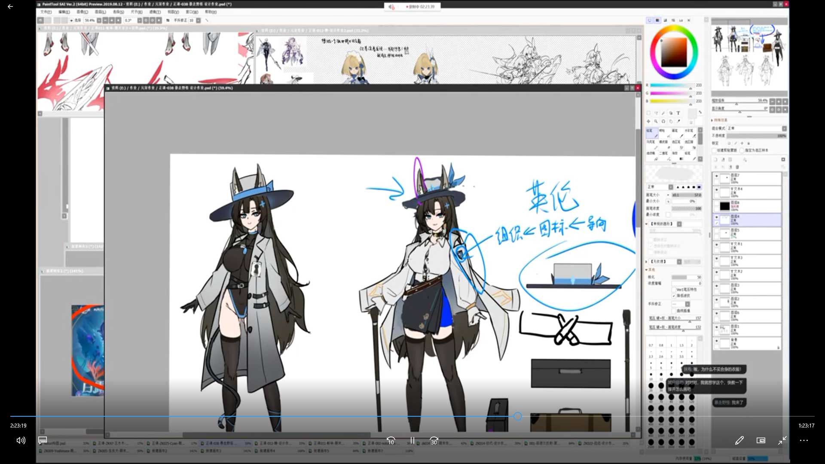Click the RGB slider panel toggle icon
Image resolution: width=825 pixels, height=464 pixels.
point(657,20)
